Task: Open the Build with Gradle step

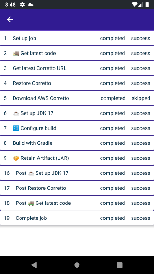Action: point(77,143)
